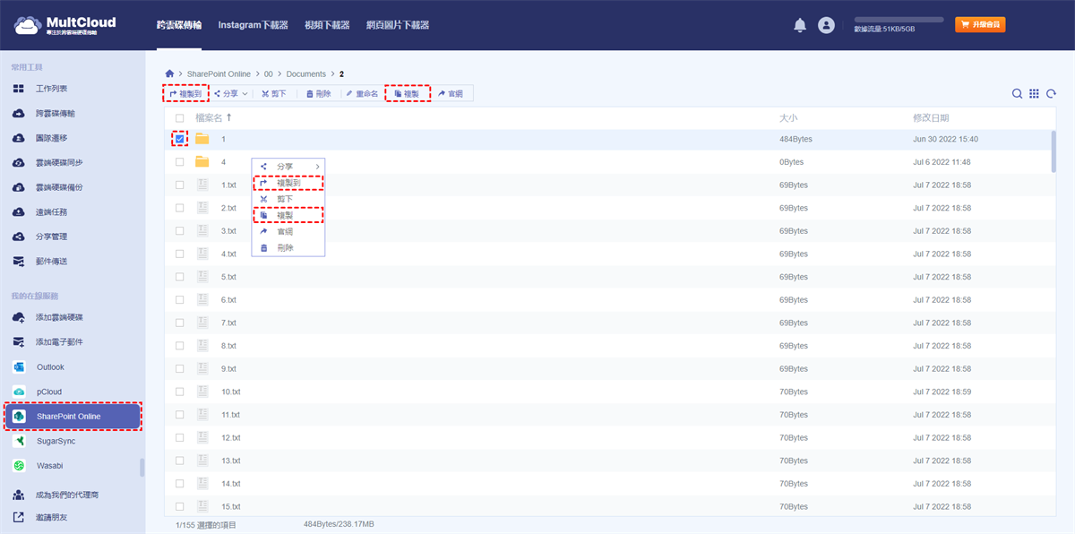Click the data traffic usage bar
This screenshot has height=534, width=1075.
coord(899,19)
